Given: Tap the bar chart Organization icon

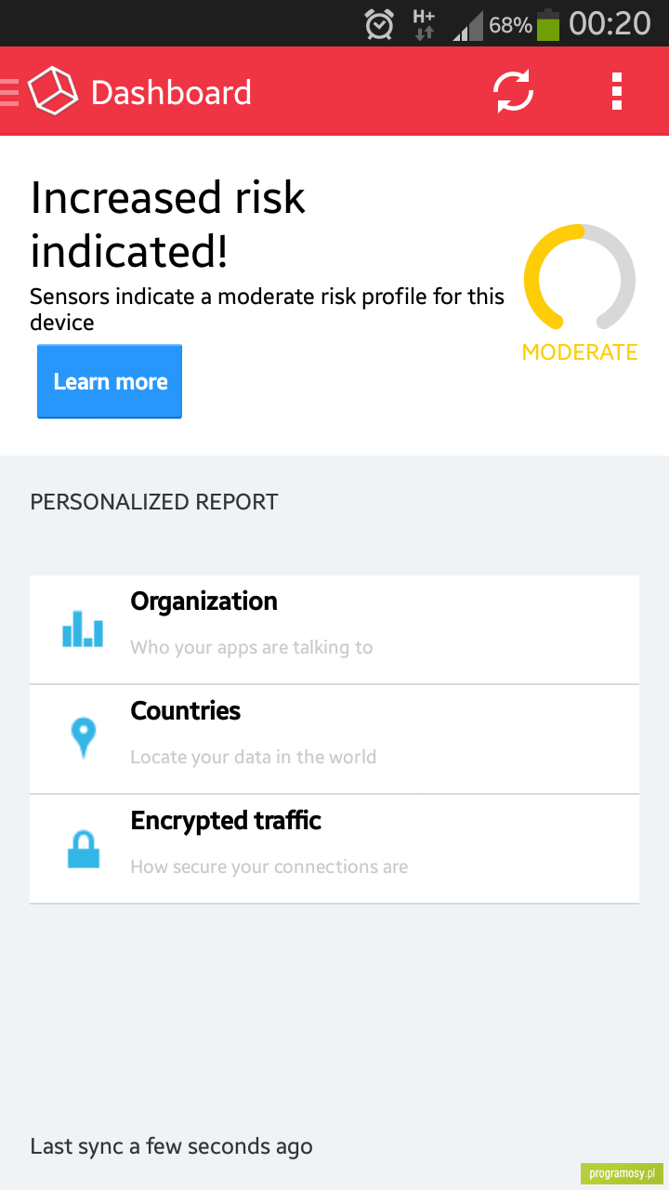Looking at the screenshot, I should click(x=83, y=628).
